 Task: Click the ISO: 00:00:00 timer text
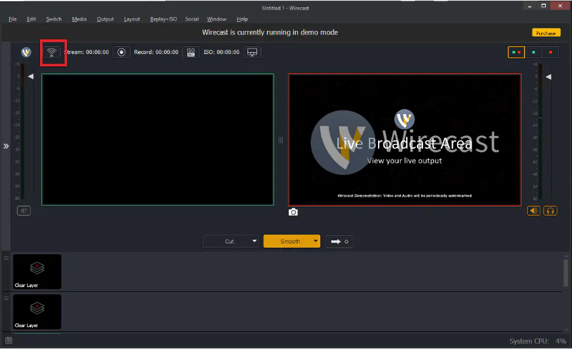click(221, 52)
